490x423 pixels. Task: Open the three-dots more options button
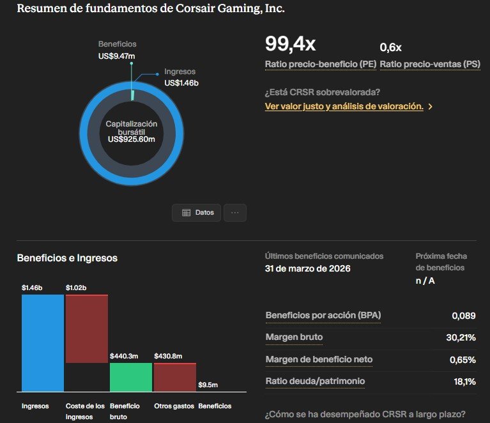(235, 213)
